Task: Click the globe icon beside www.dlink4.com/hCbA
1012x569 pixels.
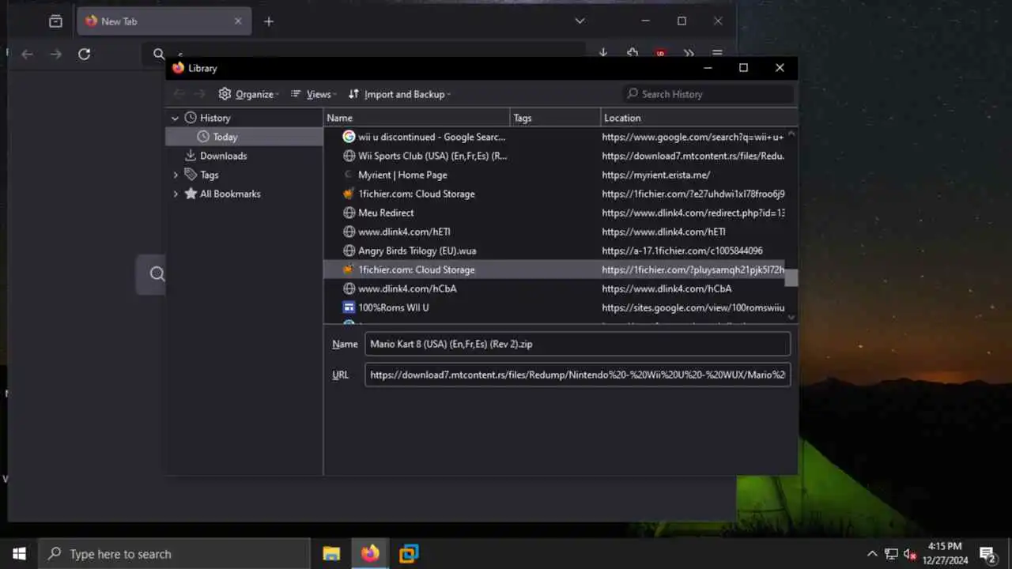Action: 349,288
